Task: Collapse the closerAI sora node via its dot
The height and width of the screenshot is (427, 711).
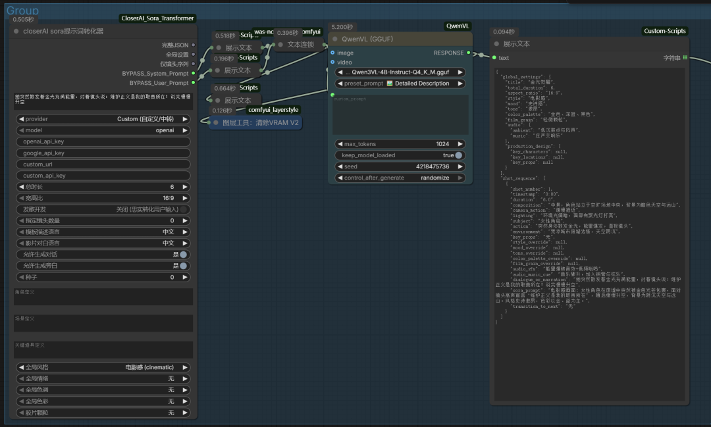Action: (x=16, y=31)
